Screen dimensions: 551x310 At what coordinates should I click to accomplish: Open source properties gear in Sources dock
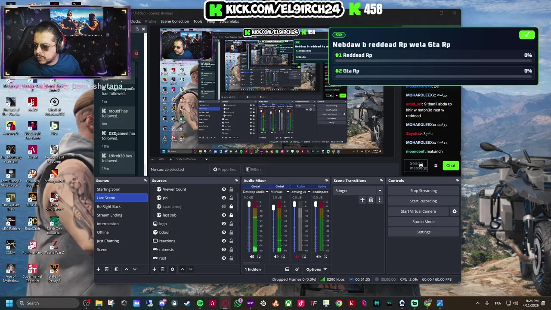coord(172,269)
